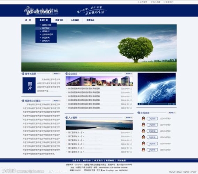Image resolution: width=198 pixels, height=174 pixels.
Task: Click the video player close X icon
Action: [174, 104]
